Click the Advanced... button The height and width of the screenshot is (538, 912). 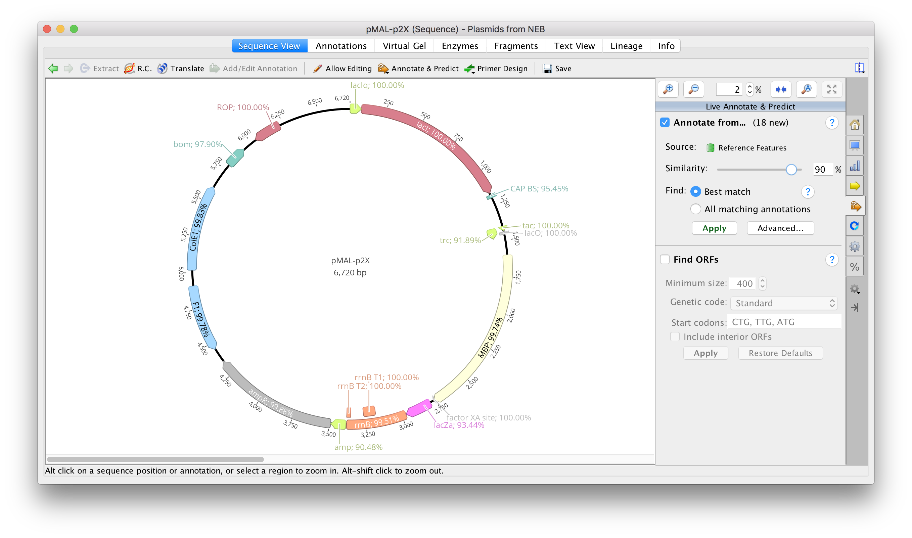tap(780, 228)
